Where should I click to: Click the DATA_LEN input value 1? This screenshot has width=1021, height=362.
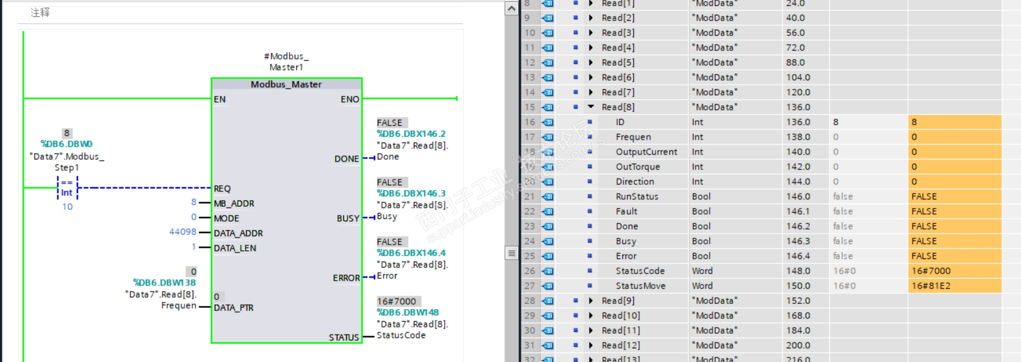194,247
